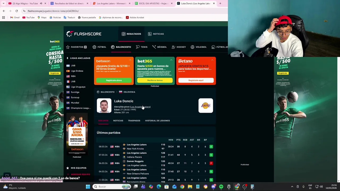Image resolution: width=340 pixels, height=191 pixels.
Task: Open pinned Euroliga league
Action: coord(75,92)
